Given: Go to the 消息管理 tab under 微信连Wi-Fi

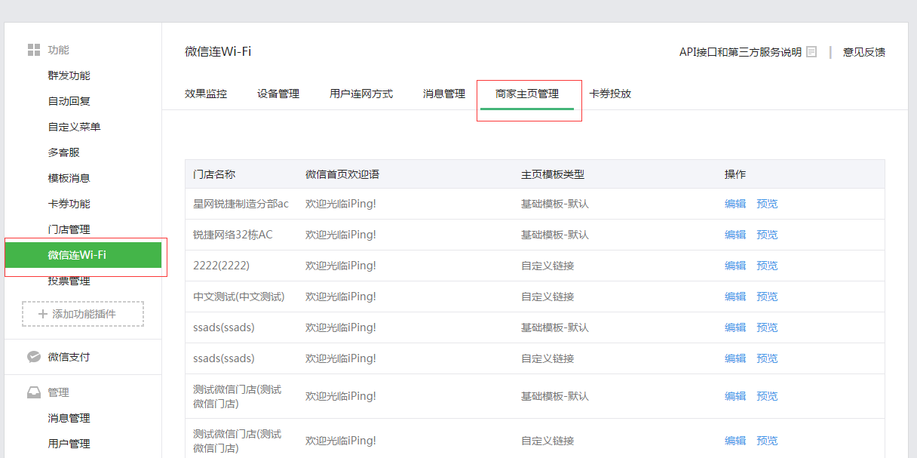Looking at the screenshot, I should (444, 94).
